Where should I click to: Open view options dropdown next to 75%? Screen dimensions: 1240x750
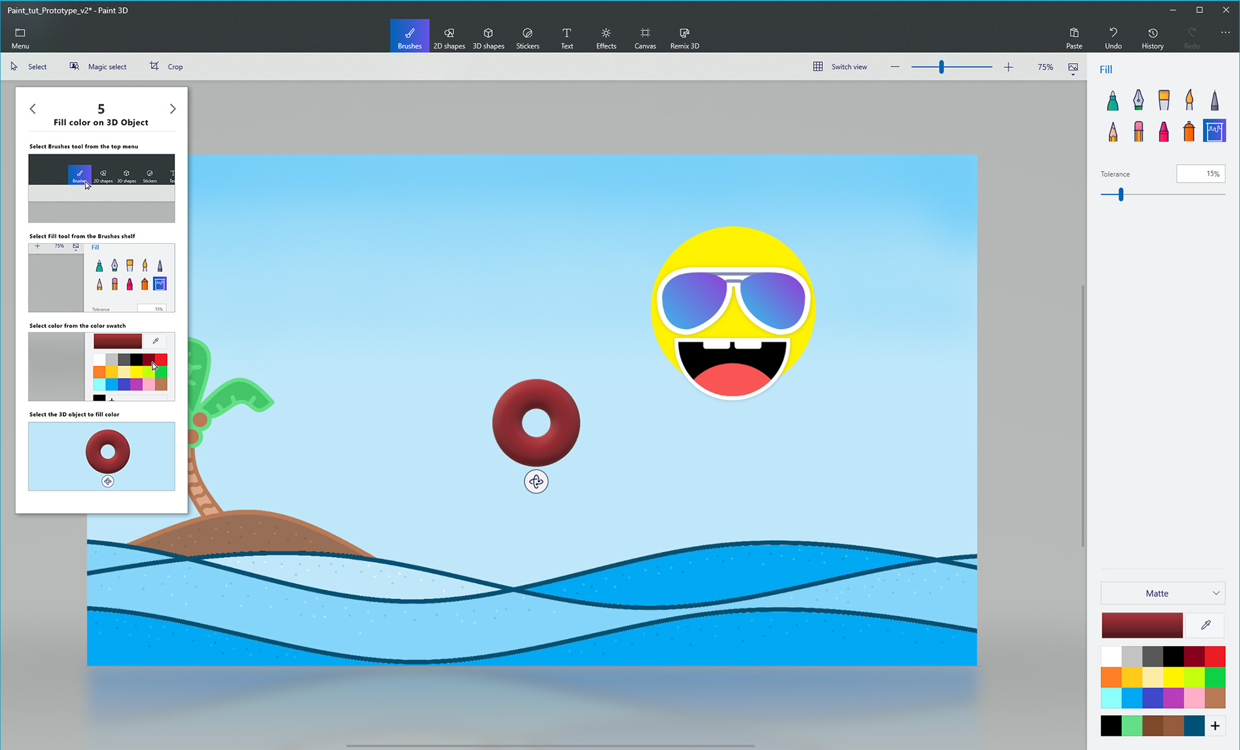coord(1073,68)
